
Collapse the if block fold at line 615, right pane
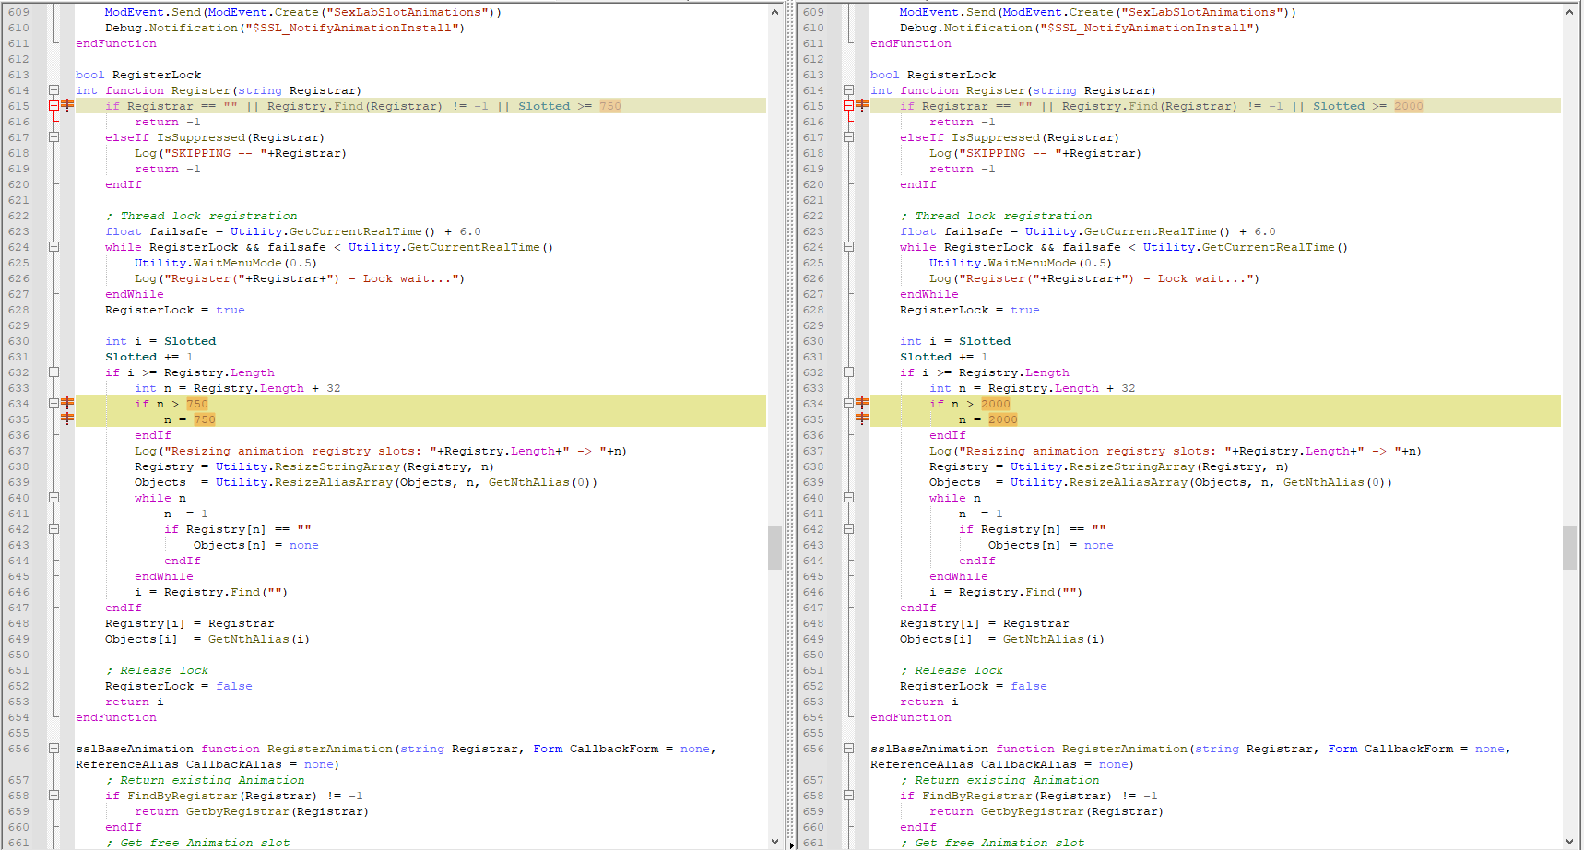848,106
